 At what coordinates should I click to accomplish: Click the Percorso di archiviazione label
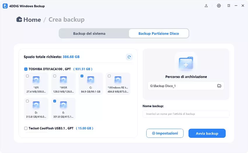pyautogui.click(x=186, y=77)
